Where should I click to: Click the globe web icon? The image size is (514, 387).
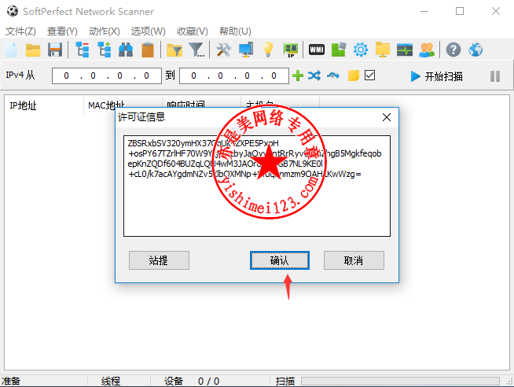[x=475, y=50]
